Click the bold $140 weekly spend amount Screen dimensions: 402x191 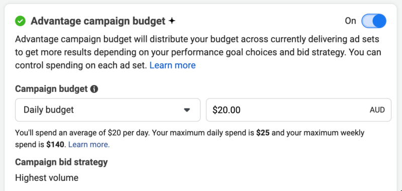[55, 145]
